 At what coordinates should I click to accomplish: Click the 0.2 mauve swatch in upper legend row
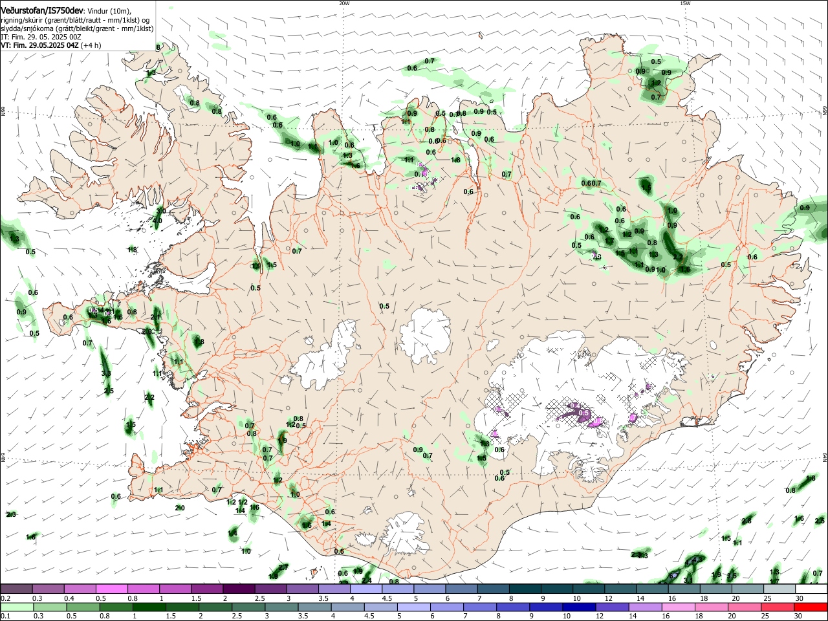16,589
